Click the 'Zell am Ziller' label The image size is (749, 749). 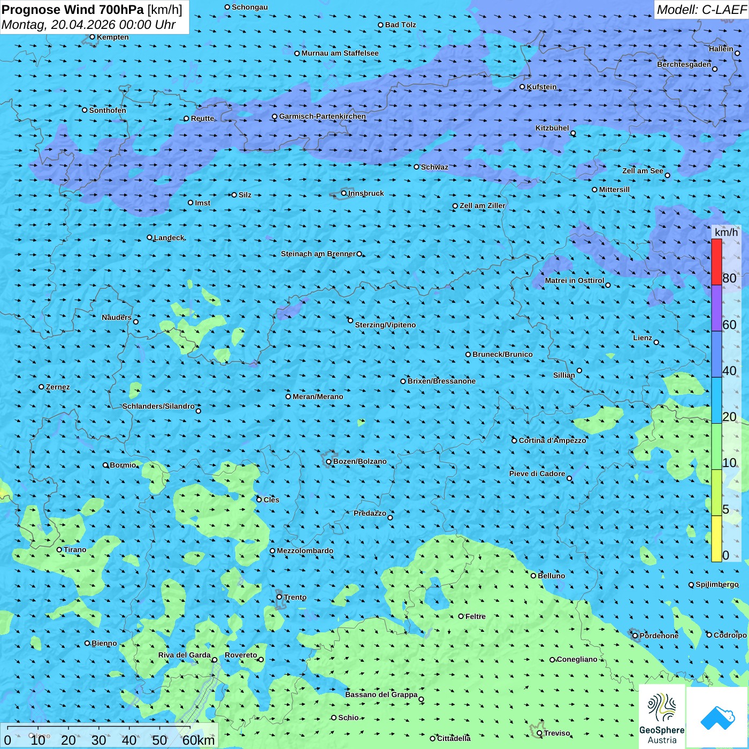(483, 205)
